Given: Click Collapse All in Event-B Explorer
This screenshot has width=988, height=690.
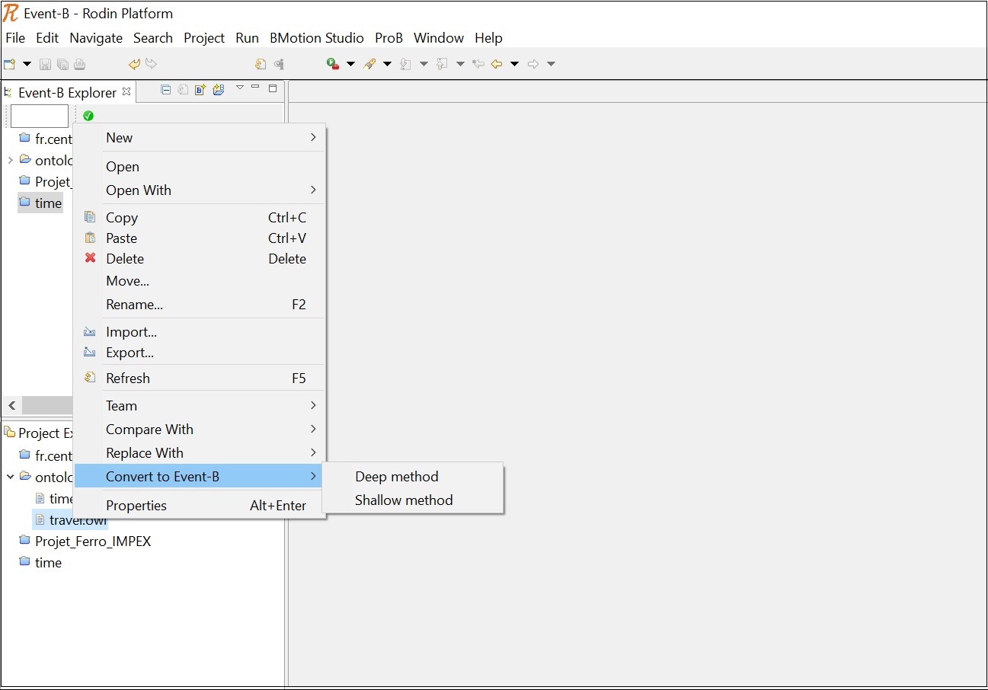Looking at the screenshot, I should [x=166, y=90].
